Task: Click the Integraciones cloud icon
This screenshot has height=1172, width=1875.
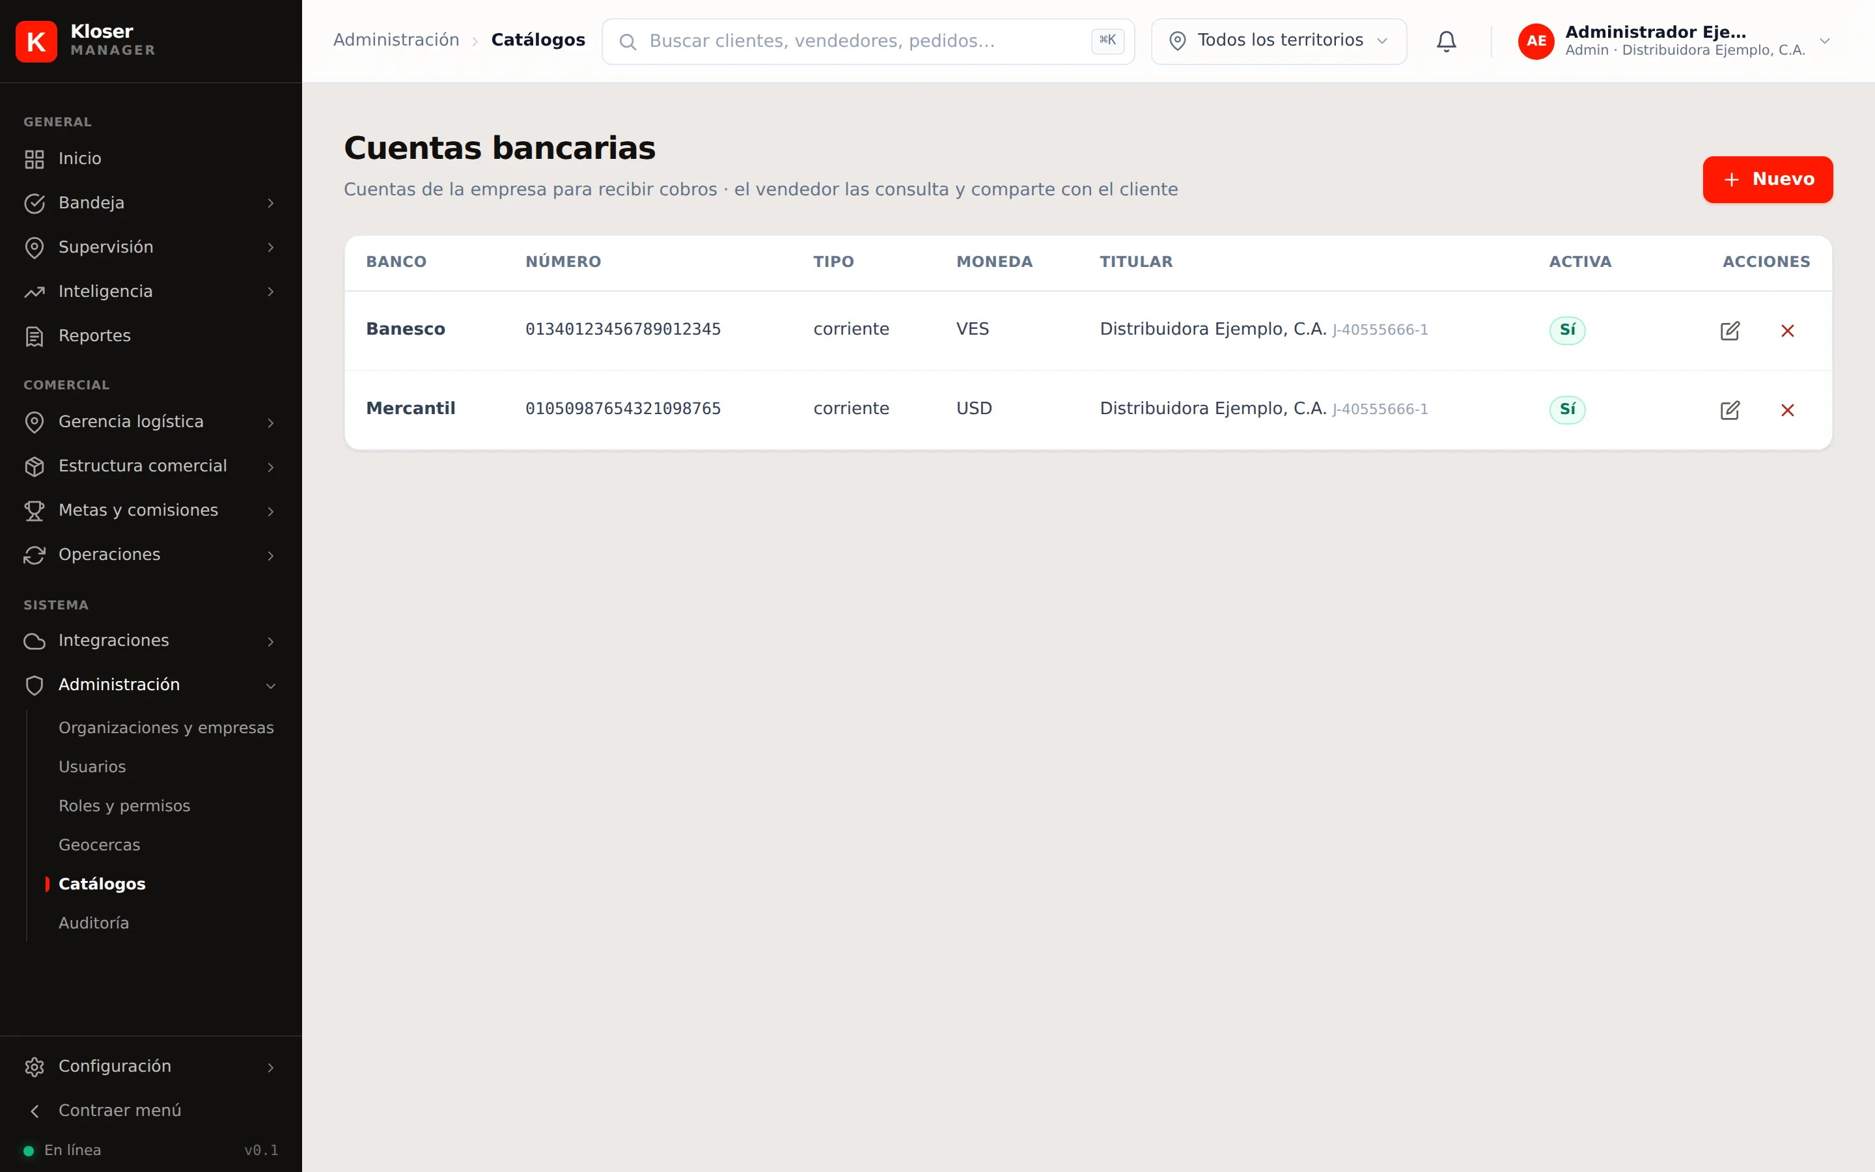Action: tap(34, 641)
